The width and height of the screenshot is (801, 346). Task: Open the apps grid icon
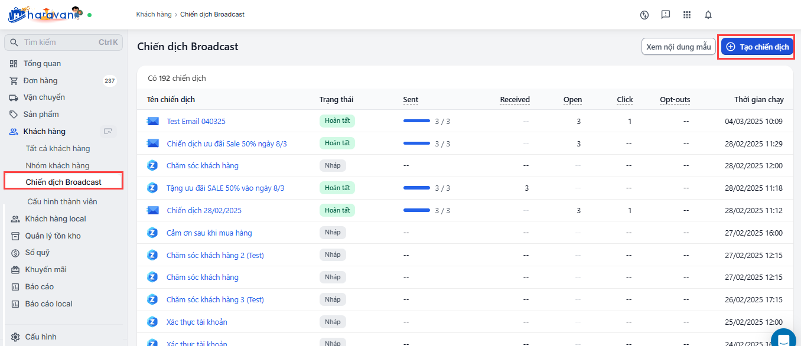pos(686,15)
